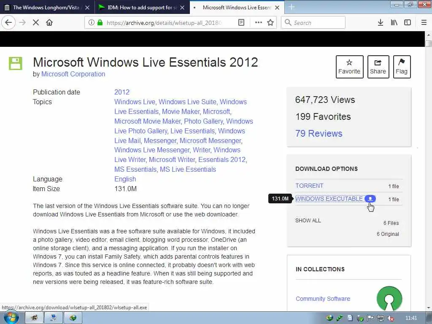432x324 pixels.
Task: Open page actions three-dot menu
Action: coord(259,23)
